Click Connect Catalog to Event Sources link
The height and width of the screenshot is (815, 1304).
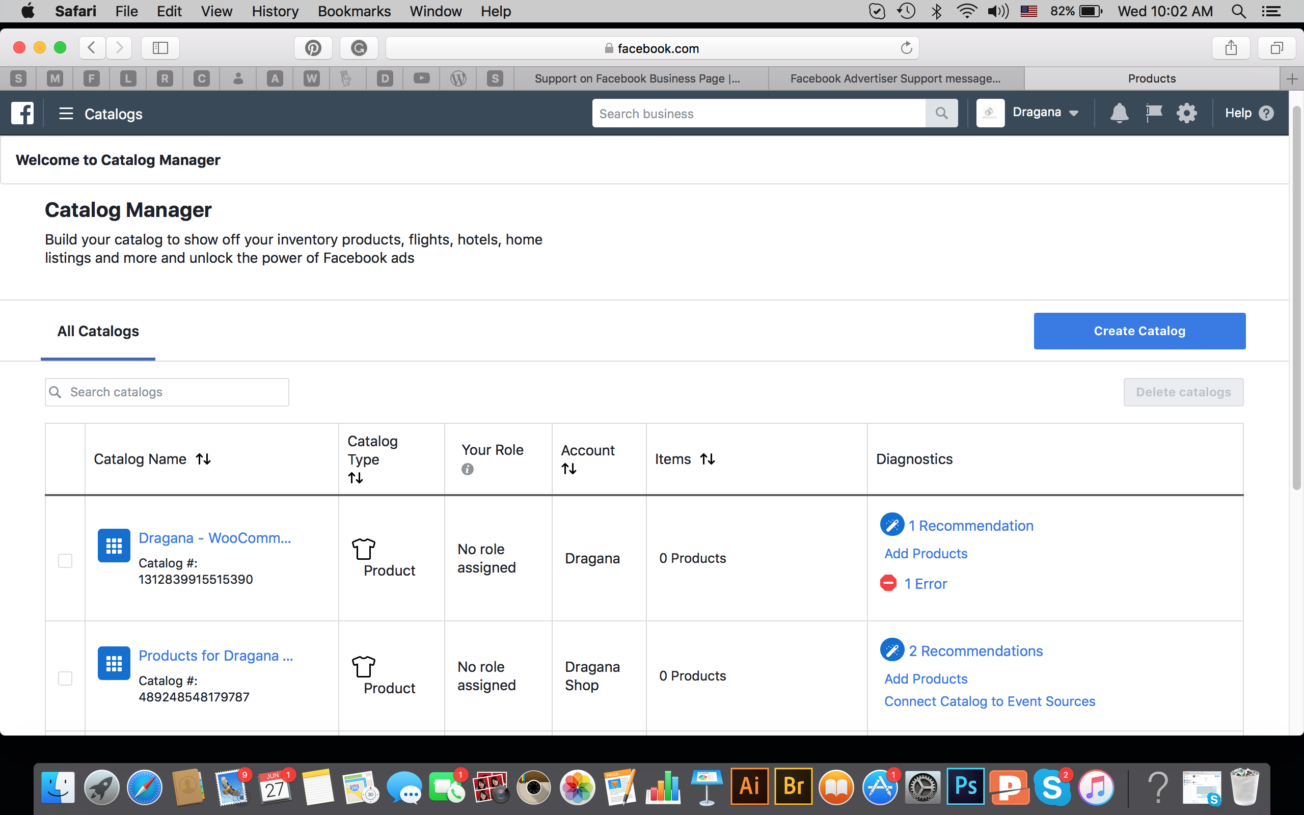(x=990, y=701)
